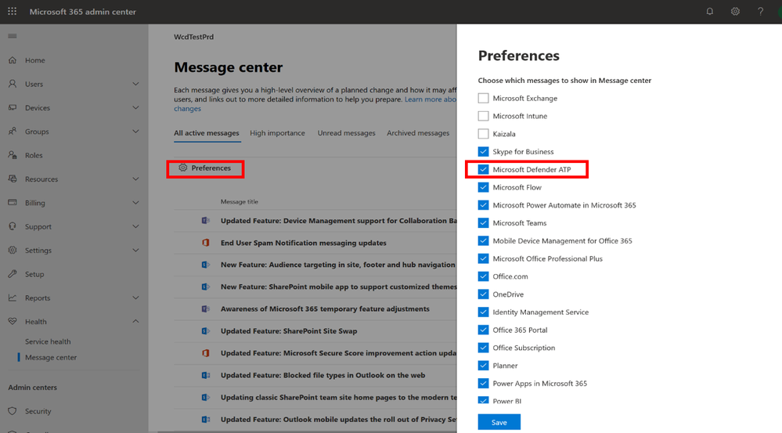Image resolution: width=782 pixels, height=433 pixels.
Task: Click the Preferences gear icon
Action: 183,168
